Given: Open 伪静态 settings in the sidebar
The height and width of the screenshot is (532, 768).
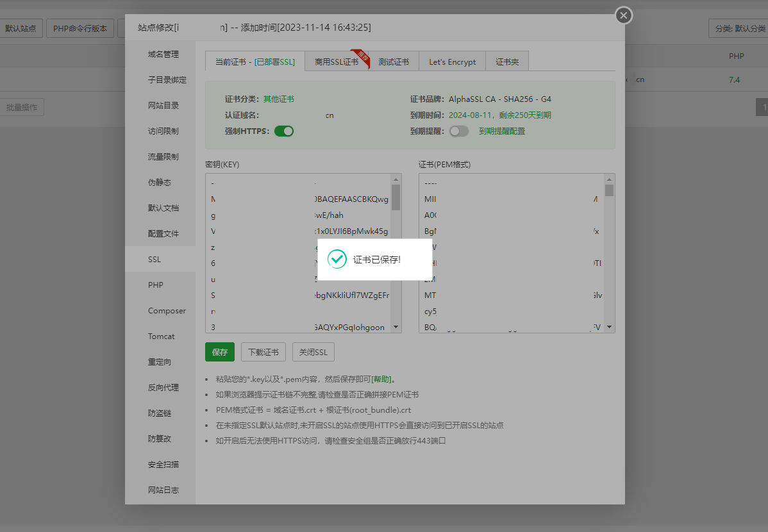Looking at the screenshot, I should point(160,183).
